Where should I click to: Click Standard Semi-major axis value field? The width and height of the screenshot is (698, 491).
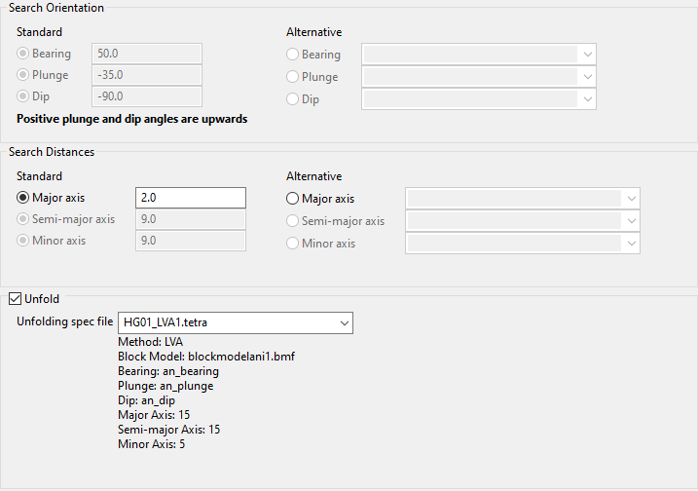(x=190, y=219)
